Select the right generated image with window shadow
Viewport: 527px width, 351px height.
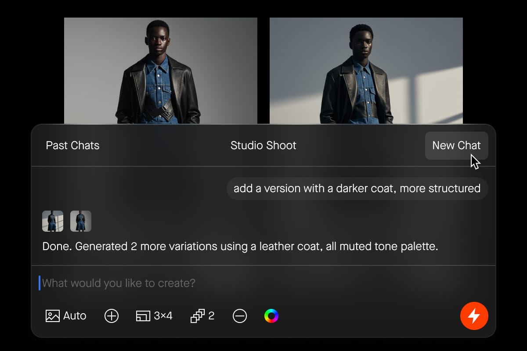coord(366,71)
